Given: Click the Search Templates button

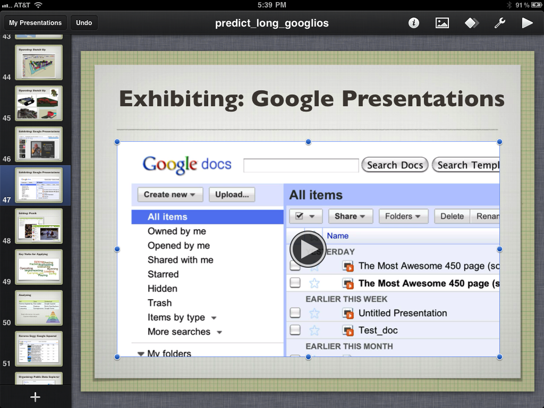Looking at the screenshot, I should point(466,165).
